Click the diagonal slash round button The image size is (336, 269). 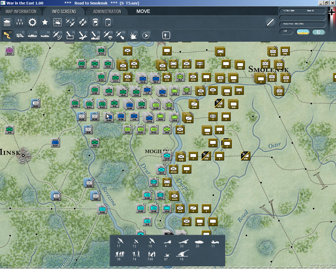click(270, 22)
